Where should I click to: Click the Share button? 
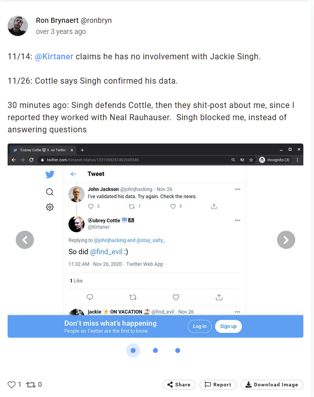tap(179, 385)
